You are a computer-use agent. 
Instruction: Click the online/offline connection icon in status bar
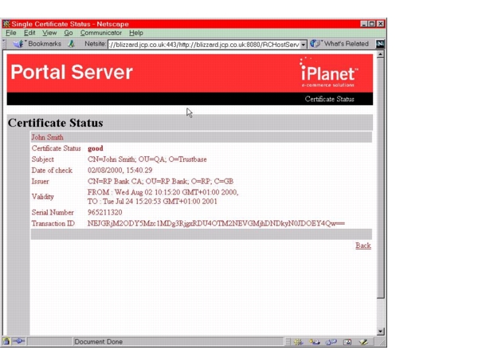19,341
